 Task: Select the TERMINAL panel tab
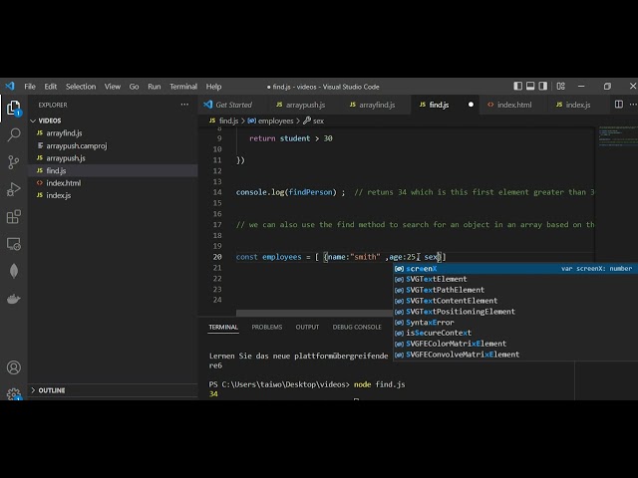click(223, 327)
